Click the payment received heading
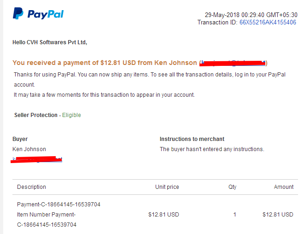The width and height of the screenshot is (304, 234). pos(140,63)
